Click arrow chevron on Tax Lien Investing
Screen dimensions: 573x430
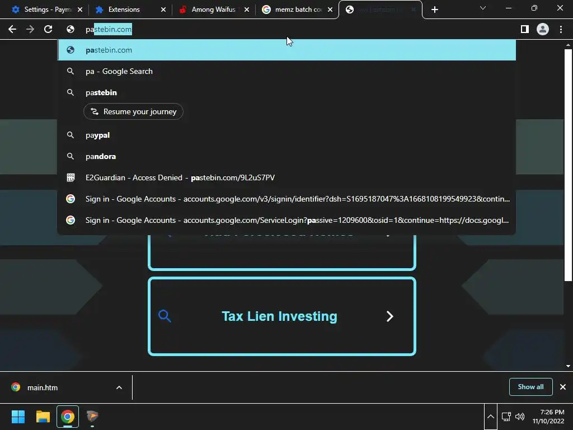click(x=390, y=316)
